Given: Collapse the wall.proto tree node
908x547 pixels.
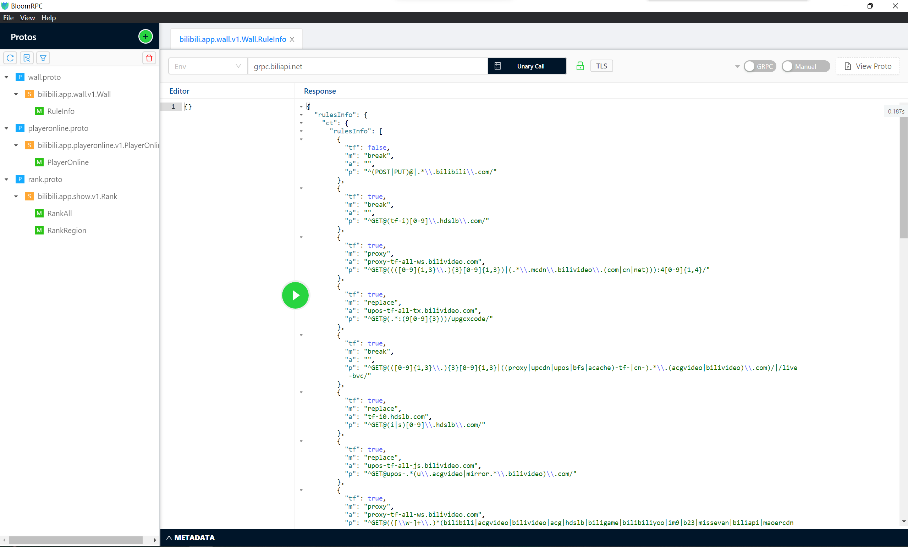Looking at the screenshot, I should click(6, 77).
